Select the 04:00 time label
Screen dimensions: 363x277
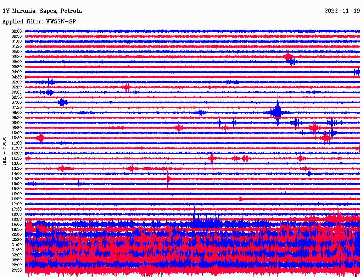tap(17, 72)
